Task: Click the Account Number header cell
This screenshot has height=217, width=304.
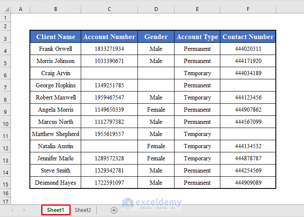Action: 109,37
